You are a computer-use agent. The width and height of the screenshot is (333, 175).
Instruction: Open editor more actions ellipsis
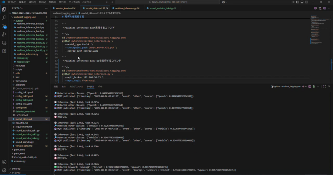tap(329, 8)
